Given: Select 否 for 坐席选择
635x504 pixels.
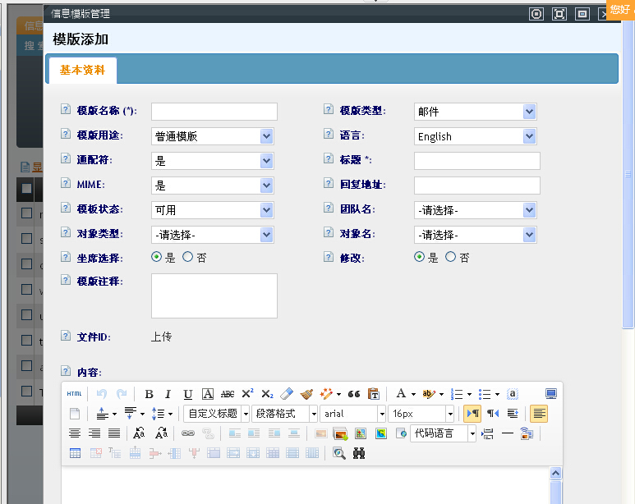Looking at the screenshot, I should pyautogui.click(x=188, y=257).
